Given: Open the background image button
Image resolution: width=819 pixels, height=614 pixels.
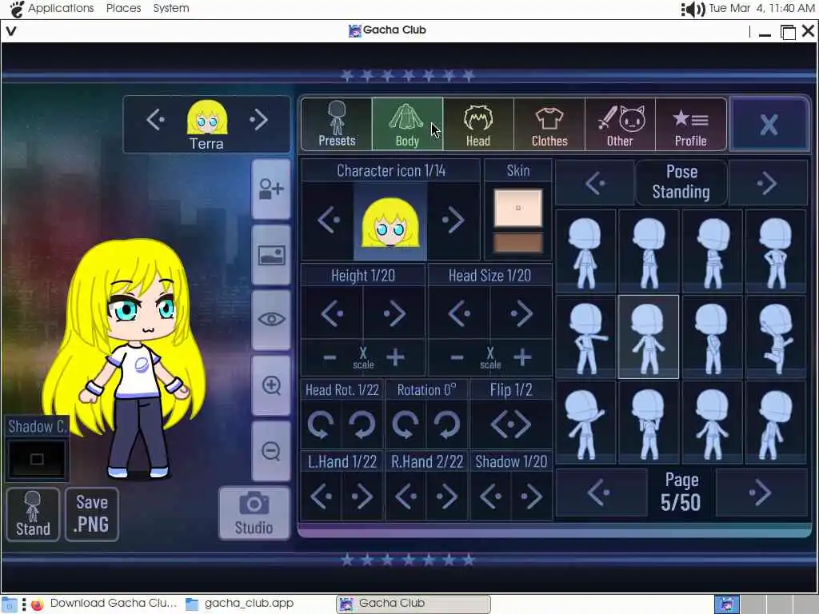Looking at the screenshot, I should [x=271, y=255].
